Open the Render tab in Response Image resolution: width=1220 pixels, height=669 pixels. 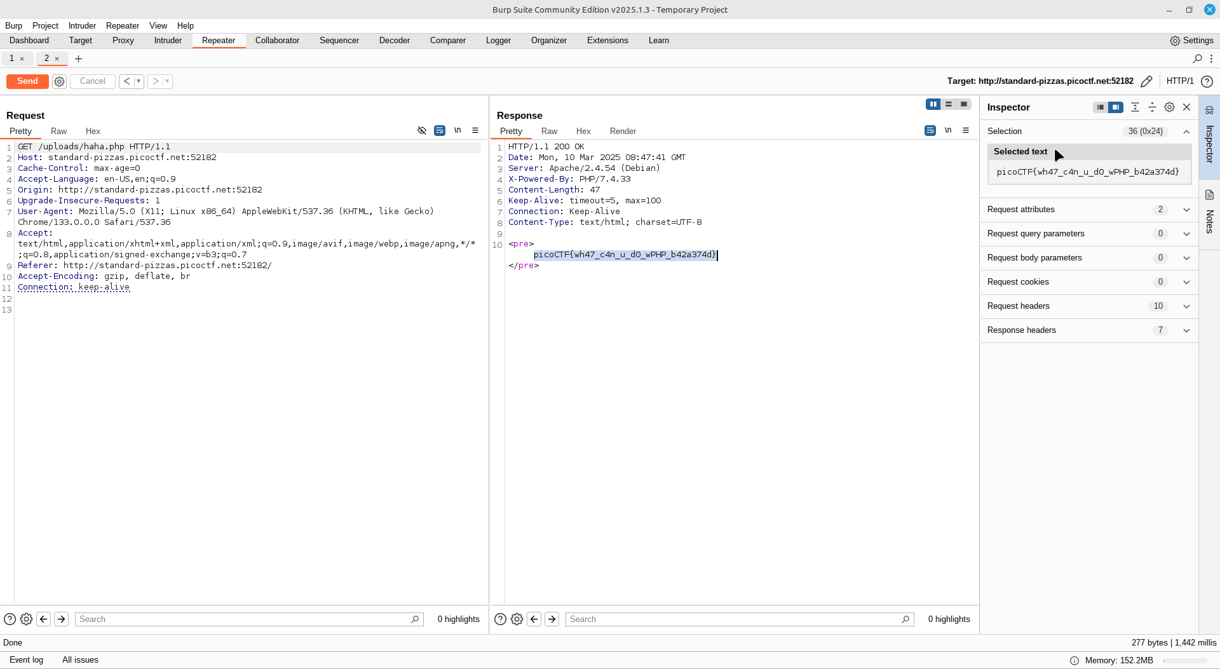[623, 131]
